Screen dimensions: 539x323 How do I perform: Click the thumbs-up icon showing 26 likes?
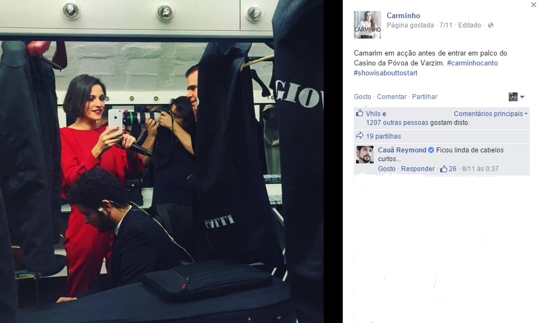pos(443,169)
